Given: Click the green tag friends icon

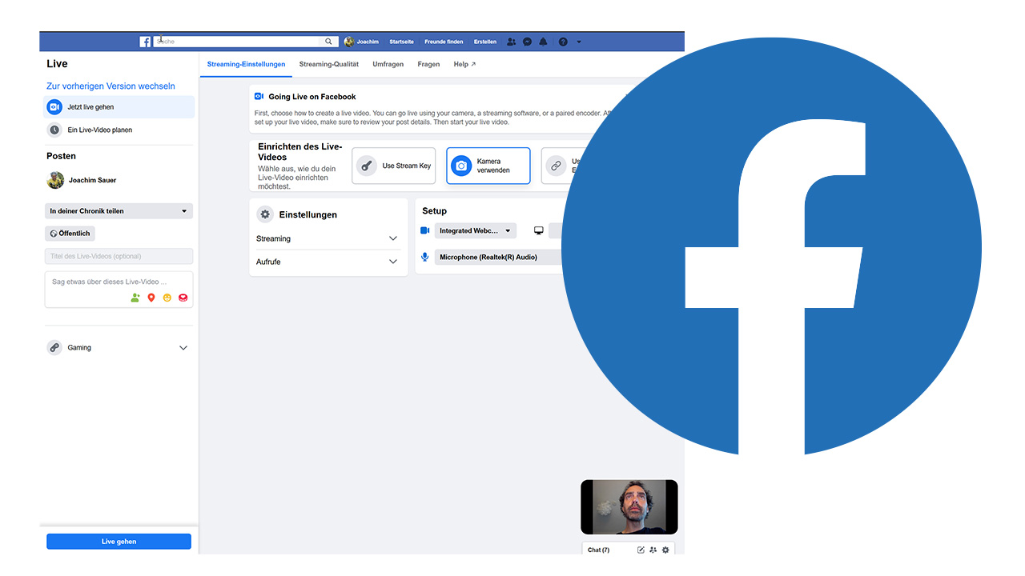Looking at the screenshot, I should [x=135, y=298].
